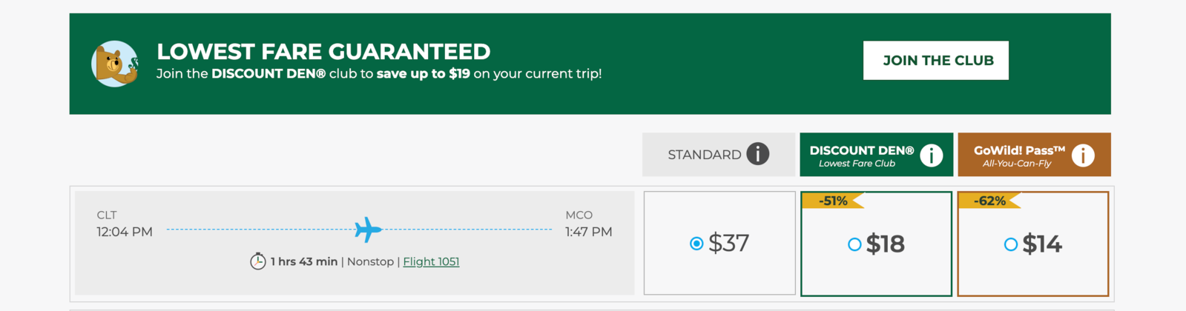Select the Standard fare column header
The image size is (1186, 311).
pyautogui.click(x=704, y=155)
